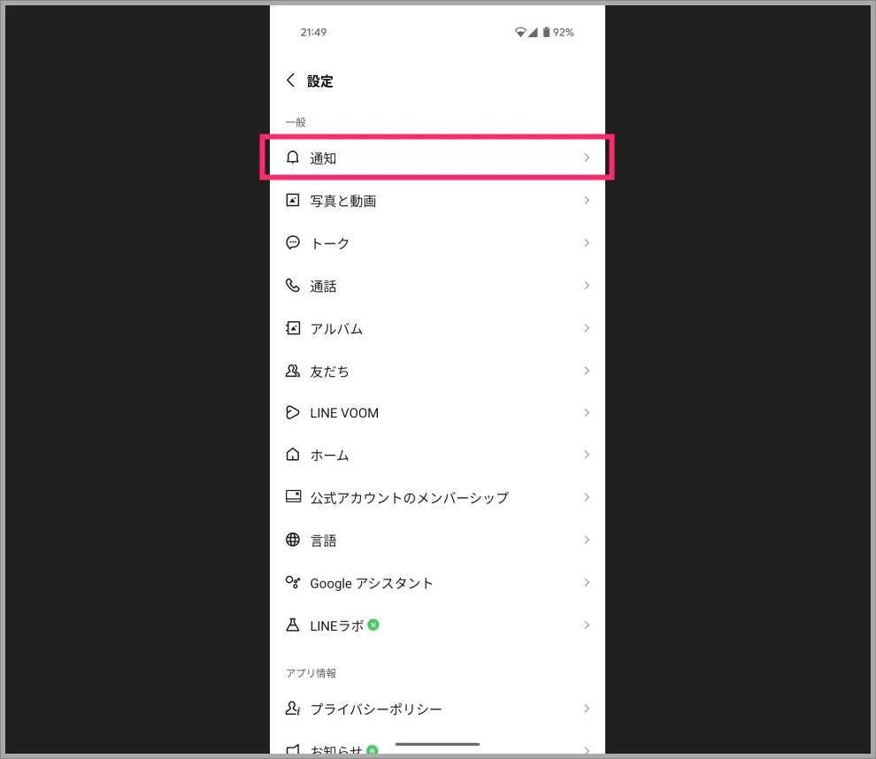Open the お知らせ entry
The height and width of the screenshot is (759, 876).
click(437, 747)
